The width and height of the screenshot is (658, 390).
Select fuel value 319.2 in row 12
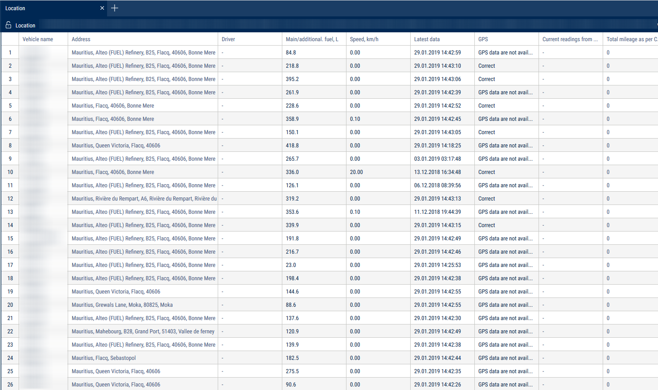(292, 199)
